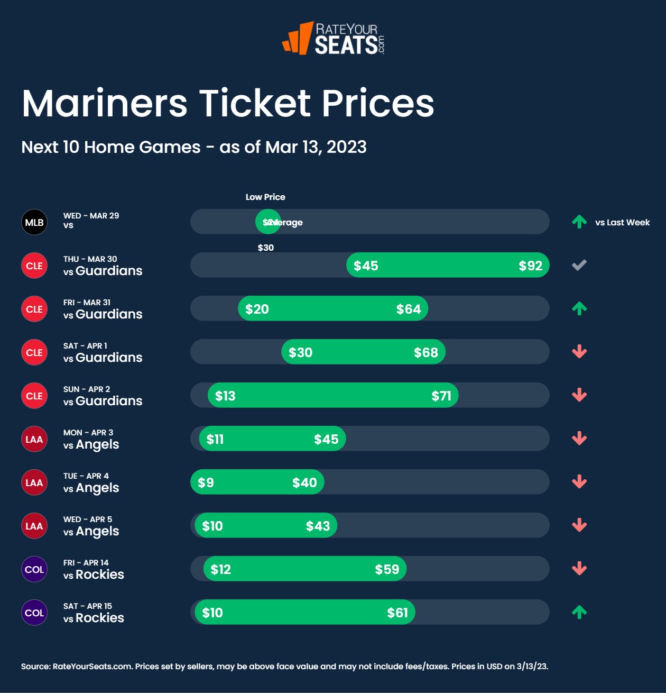Click the $45 to $92 price bar
666x693 pixels.
[448, 265]
